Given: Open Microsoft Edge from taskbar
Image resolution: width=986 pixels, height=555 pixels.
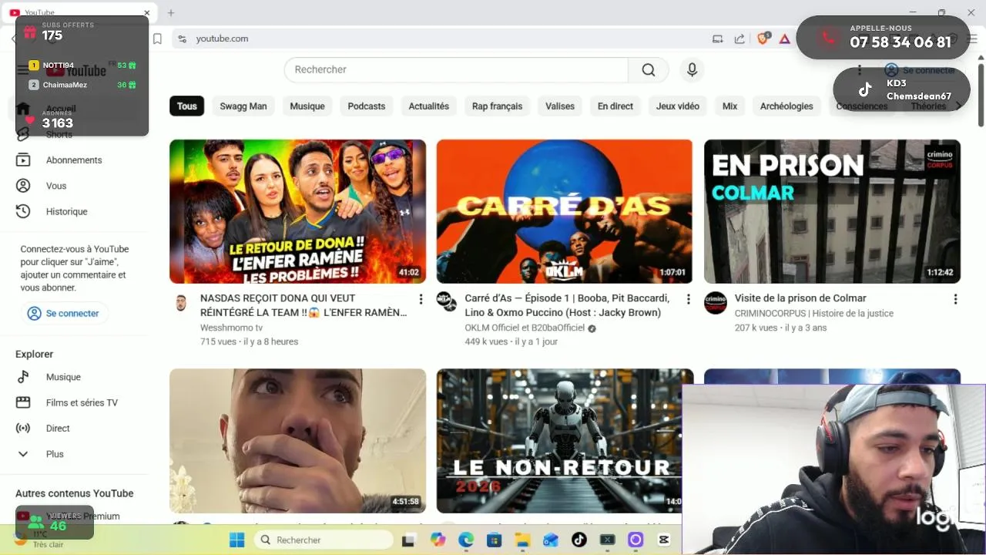Looking at the screenshot, I should 466,540.
